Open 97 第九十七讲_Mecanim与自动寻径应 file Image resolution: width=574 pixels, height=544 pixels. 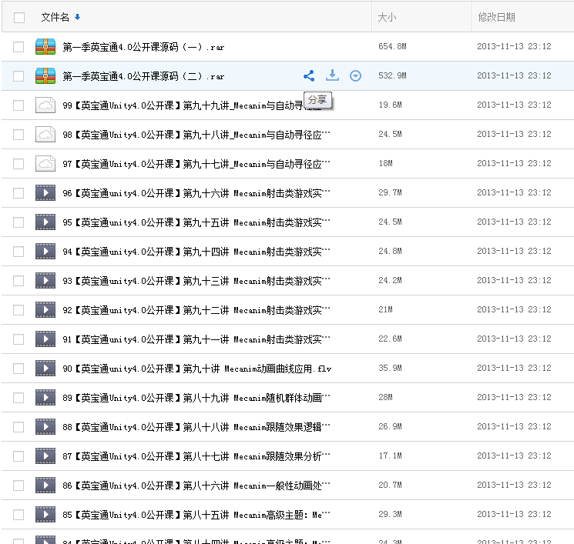click(196, 164)
